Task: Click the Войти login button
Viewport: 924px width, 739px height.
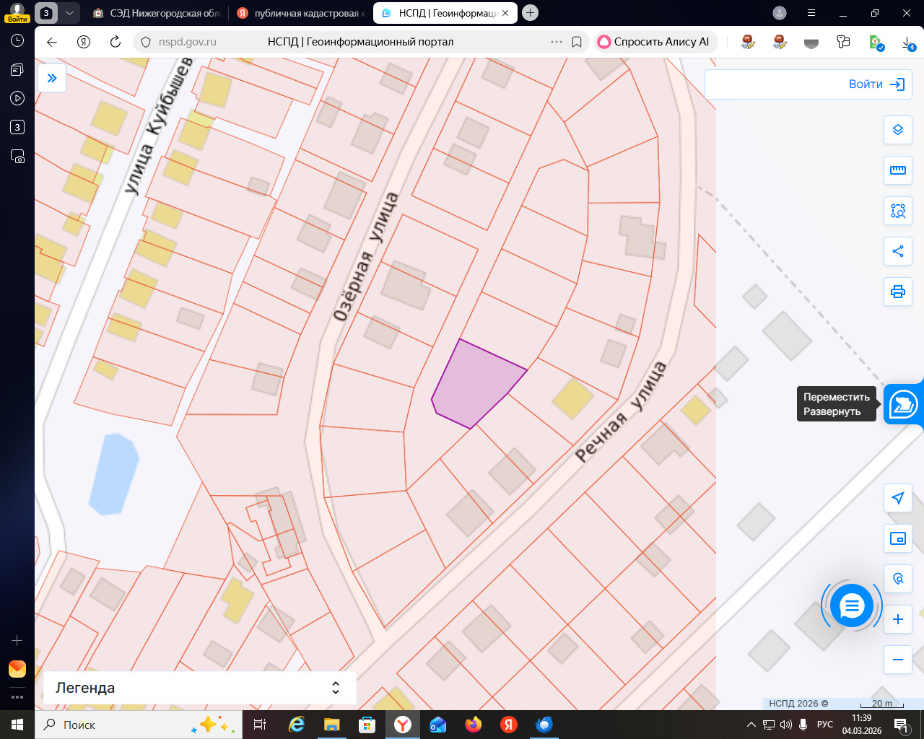Action: pyautogui.click(x=876, y=84)
